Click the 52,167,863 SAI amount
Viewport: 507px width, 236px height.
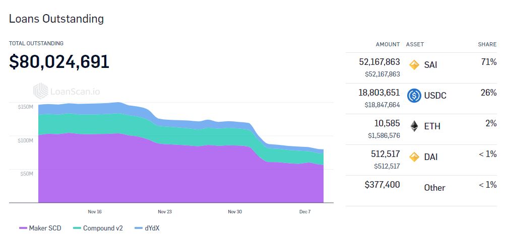pyautogui.click(x=379, y=62)
